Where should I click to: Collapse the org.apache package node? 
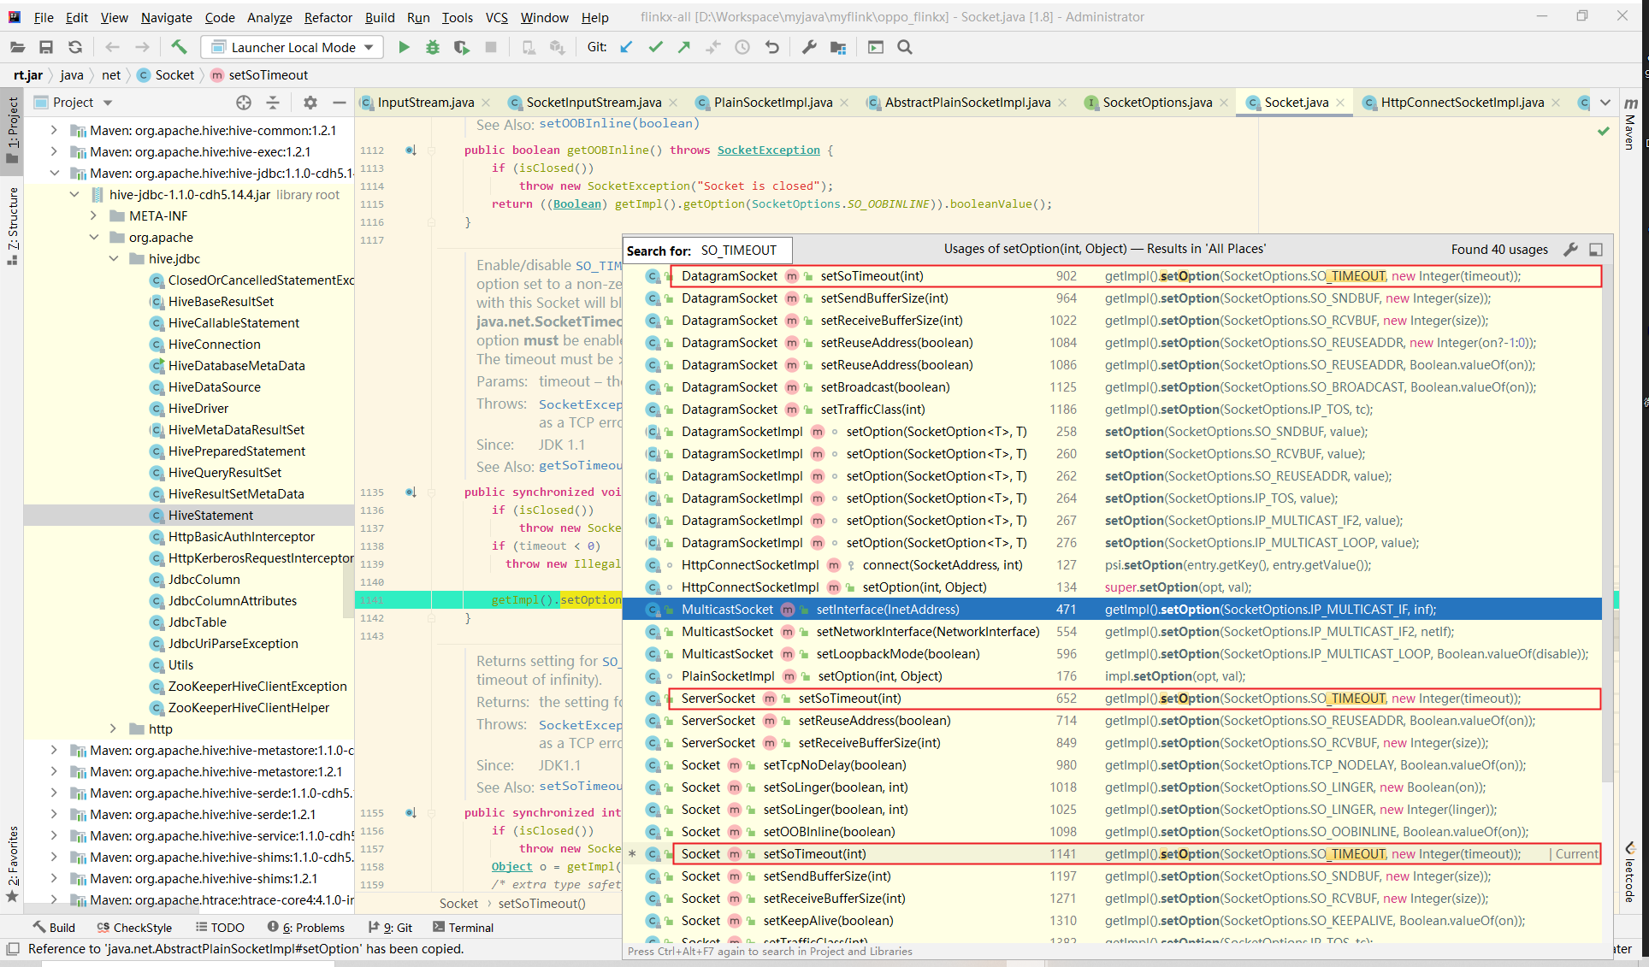click(94, 238)
